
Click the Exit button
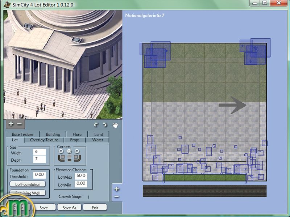click(x=95, y=207)
